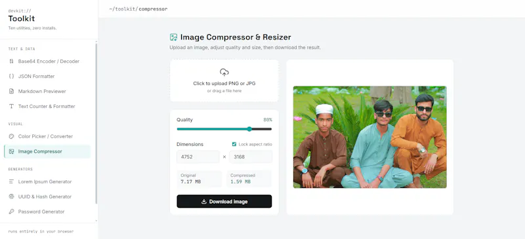Click the Toolkit title in sidebar
This screenshot has height=239, width=525.
coord(22,19)
